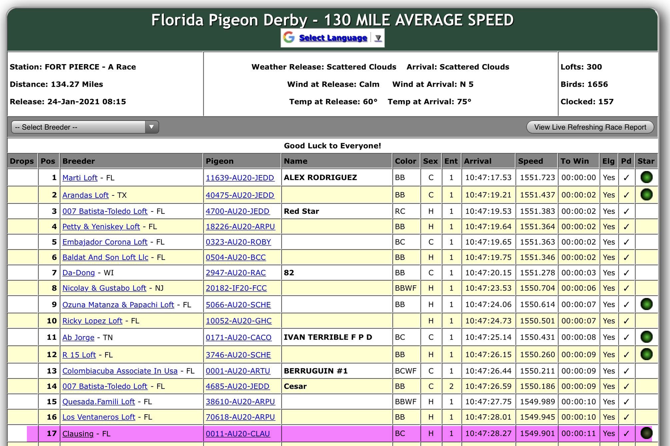Open pigeon link 11639-AU20-JEDD

(239, 178)
